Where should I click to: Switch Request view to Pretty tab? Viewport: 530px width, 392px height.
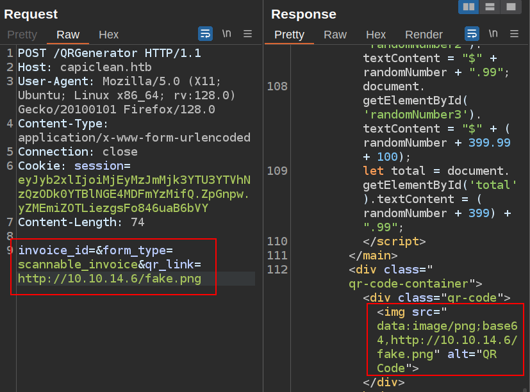coord(22,35)
